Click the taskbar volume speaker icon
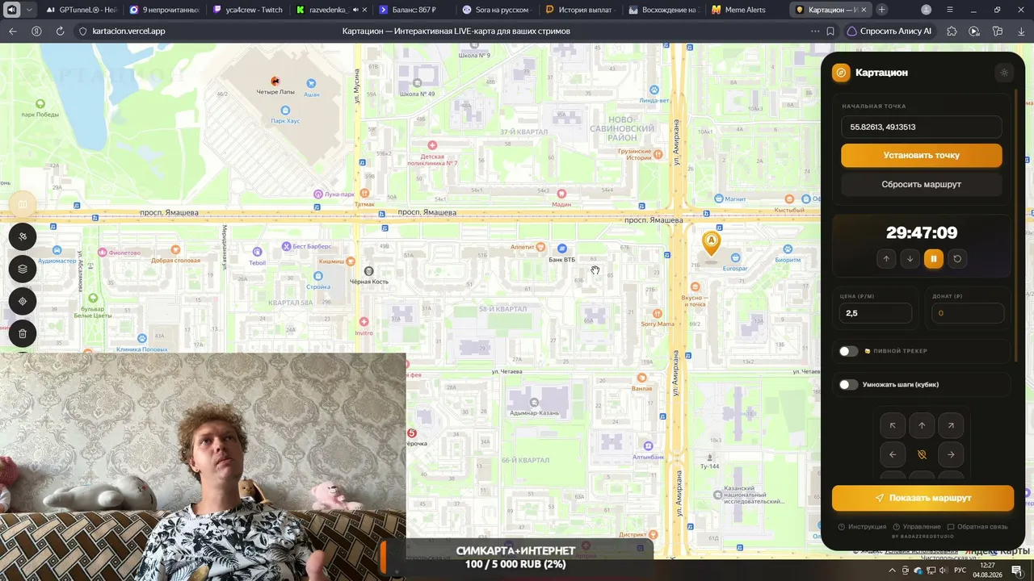 pos(943,571)
